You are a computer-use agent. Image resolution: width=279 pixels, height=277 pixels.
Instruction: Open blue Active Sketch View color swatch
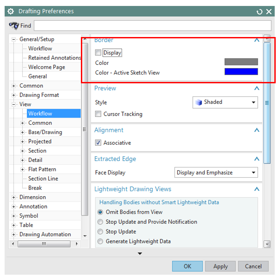click(x=241, y=72)
